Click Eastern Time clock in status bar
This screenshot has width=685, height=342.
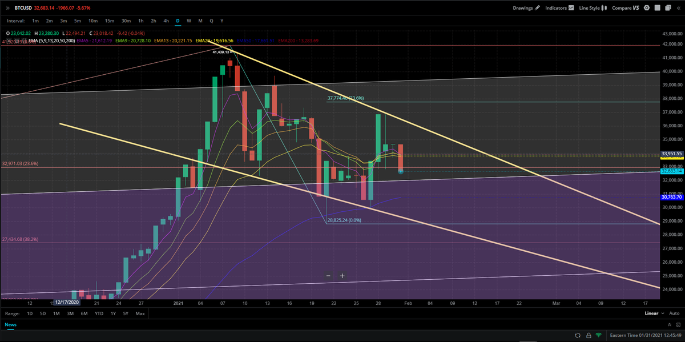point(646,335)
